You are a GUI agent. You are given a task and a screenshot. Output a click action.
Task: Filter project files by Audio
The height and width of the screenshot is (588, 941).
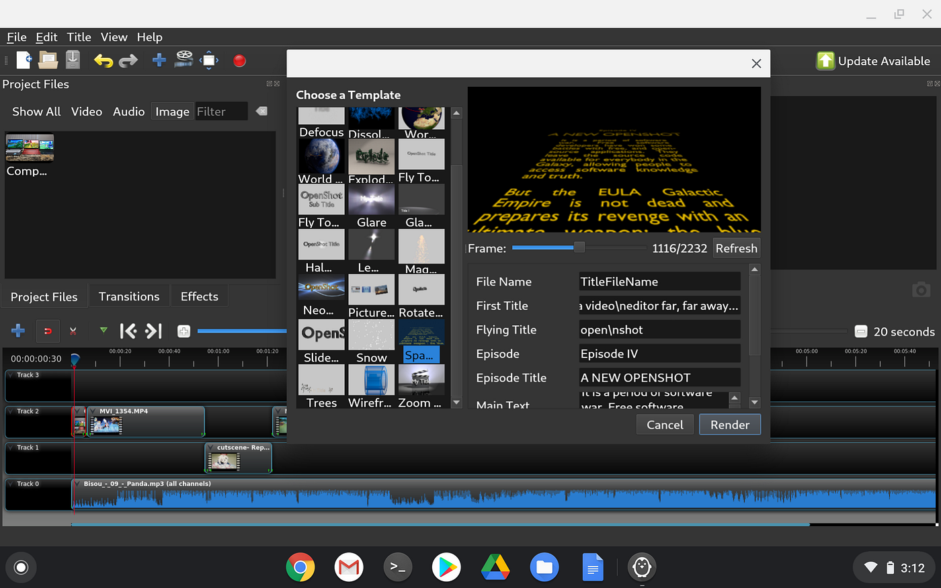point(128,112)
